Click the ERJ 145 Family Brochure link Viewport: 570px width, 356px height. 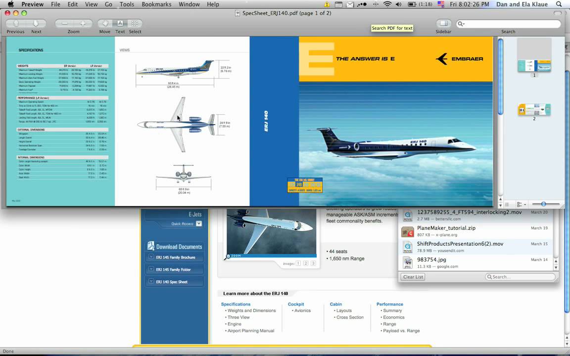(x=176, y=257)
